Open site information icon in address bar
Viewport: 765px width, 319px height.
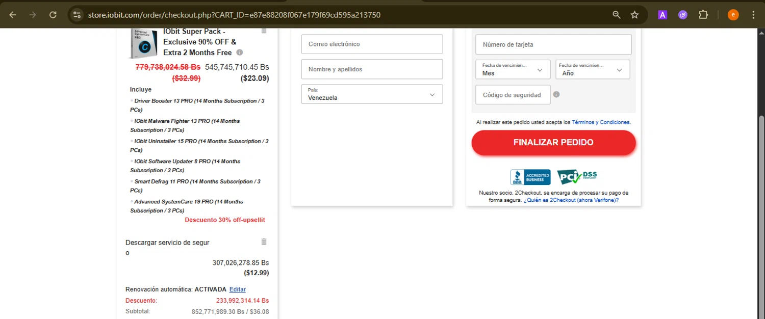77,15
